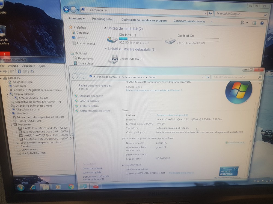This screenshot has height=204, width=273.
Task: Collapse the Display adapters node
Action: coord(7,94)
